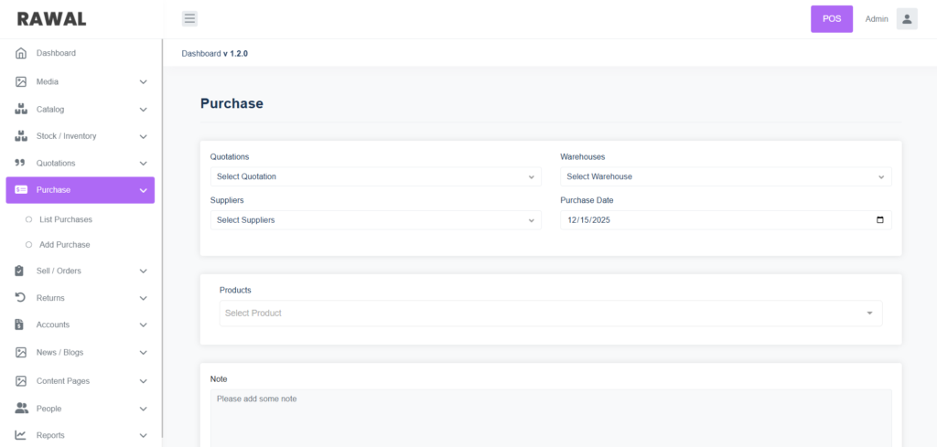Click the Reports chart icon
The height and width of the screenshot is (447, 937).
21,435
